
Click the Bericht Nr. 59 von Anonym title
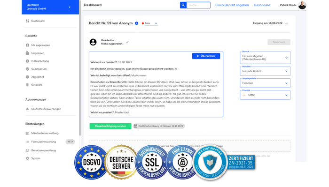click(x=110, y=23)
